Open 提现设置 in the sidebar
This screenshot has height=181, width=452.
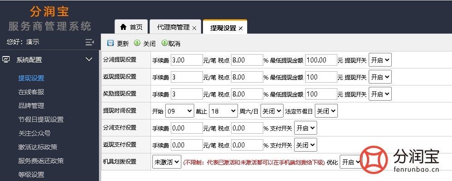click(x=31, y=78)
